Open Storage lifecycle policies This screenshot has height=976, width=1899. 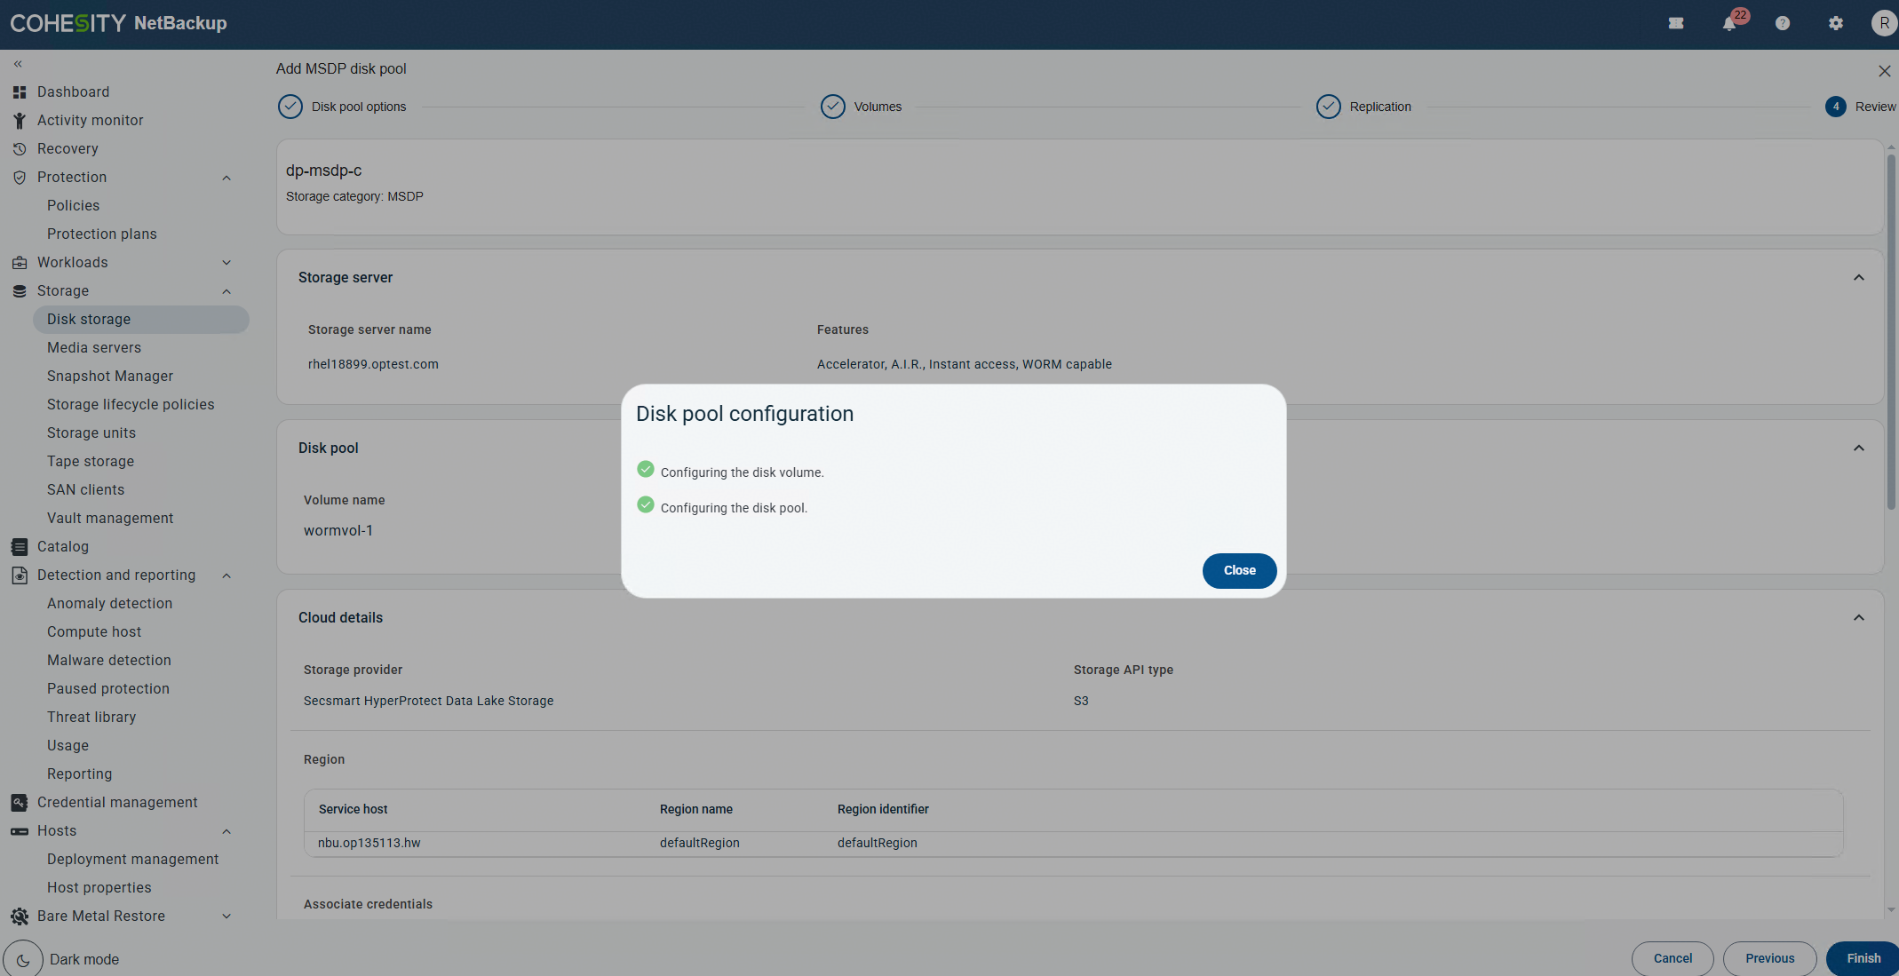(x=131, y=405)
